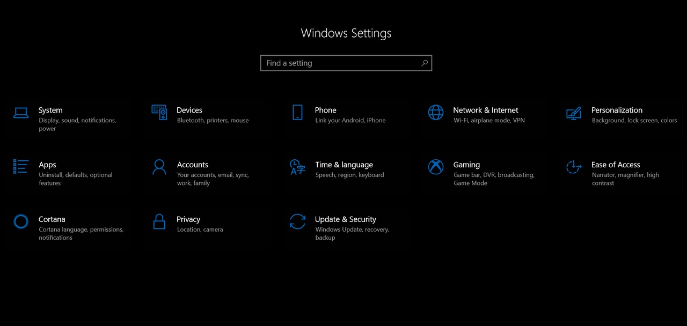Viewport: 687px width, 326px height.
Task: Click the Personalization paintbrush icon
Action: [x=574, y=113]
